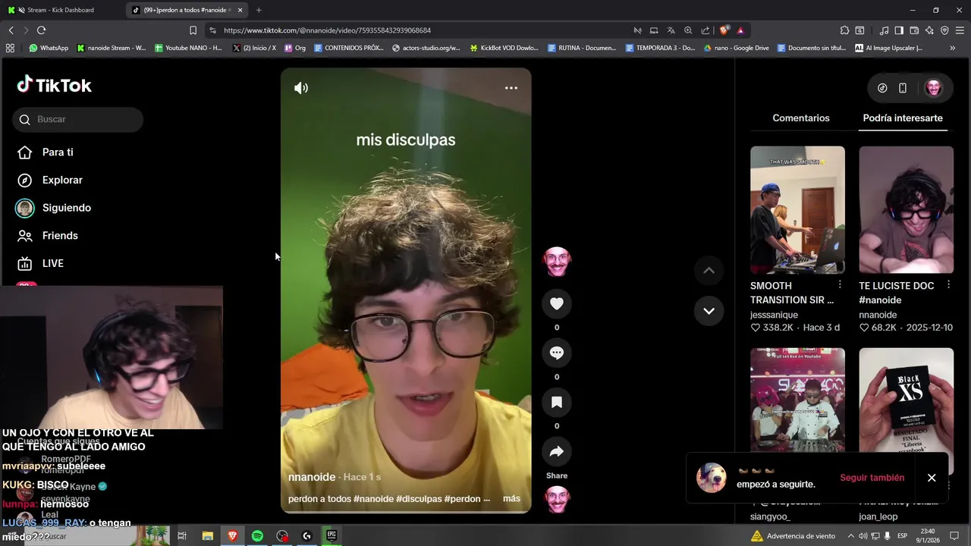
Task: Expand the caption with más
Action: click(511, 498)
